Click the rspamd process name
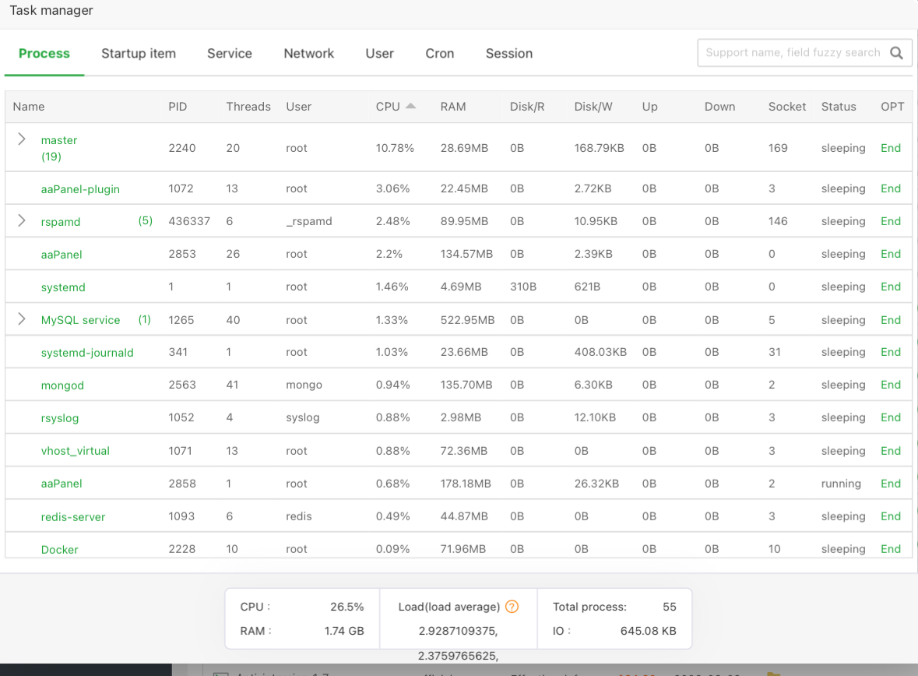 (60, 222)
